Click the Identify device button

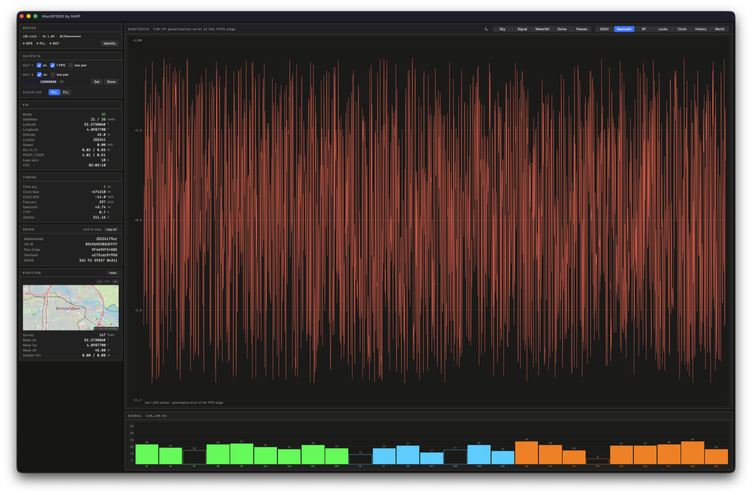click(110, 43)
